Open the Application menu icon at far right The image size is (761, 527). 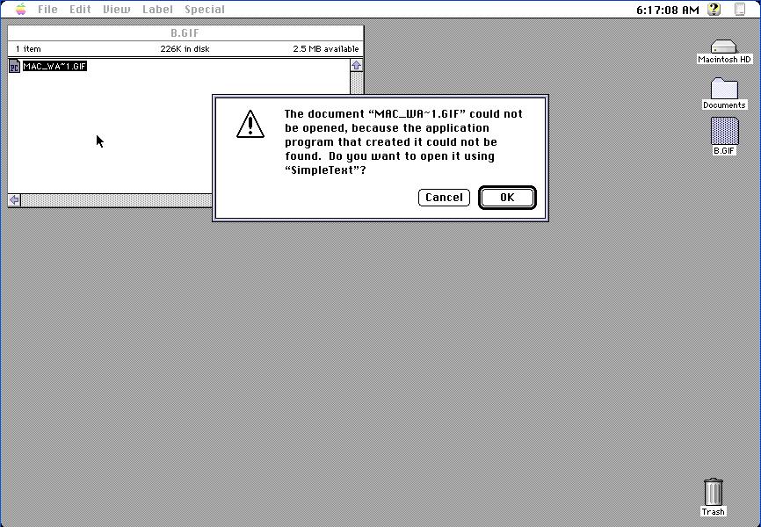(740, 9)
